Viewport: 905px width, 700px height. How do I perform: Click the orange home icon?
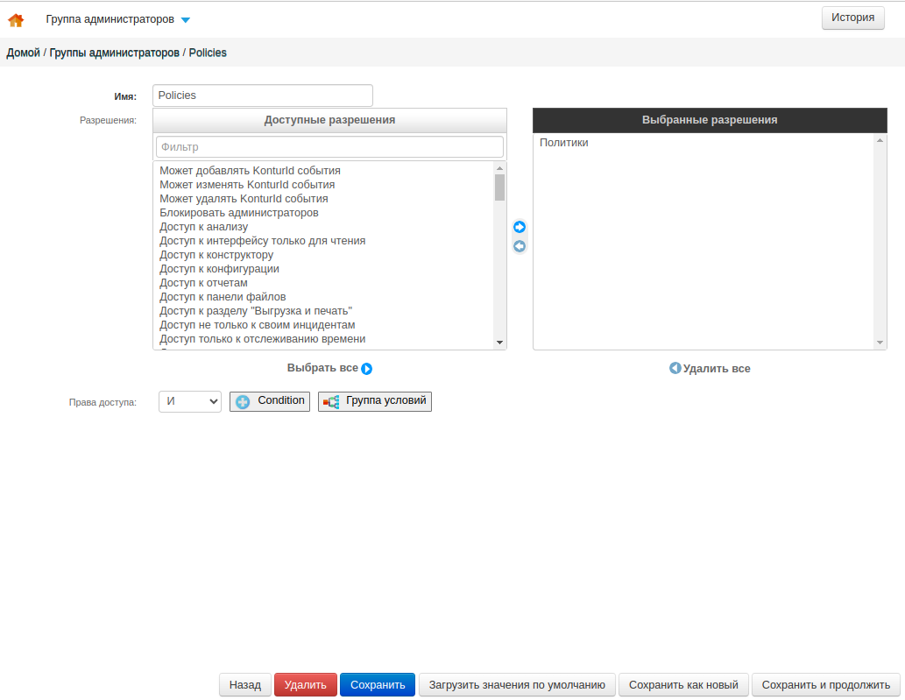(16, 20)
